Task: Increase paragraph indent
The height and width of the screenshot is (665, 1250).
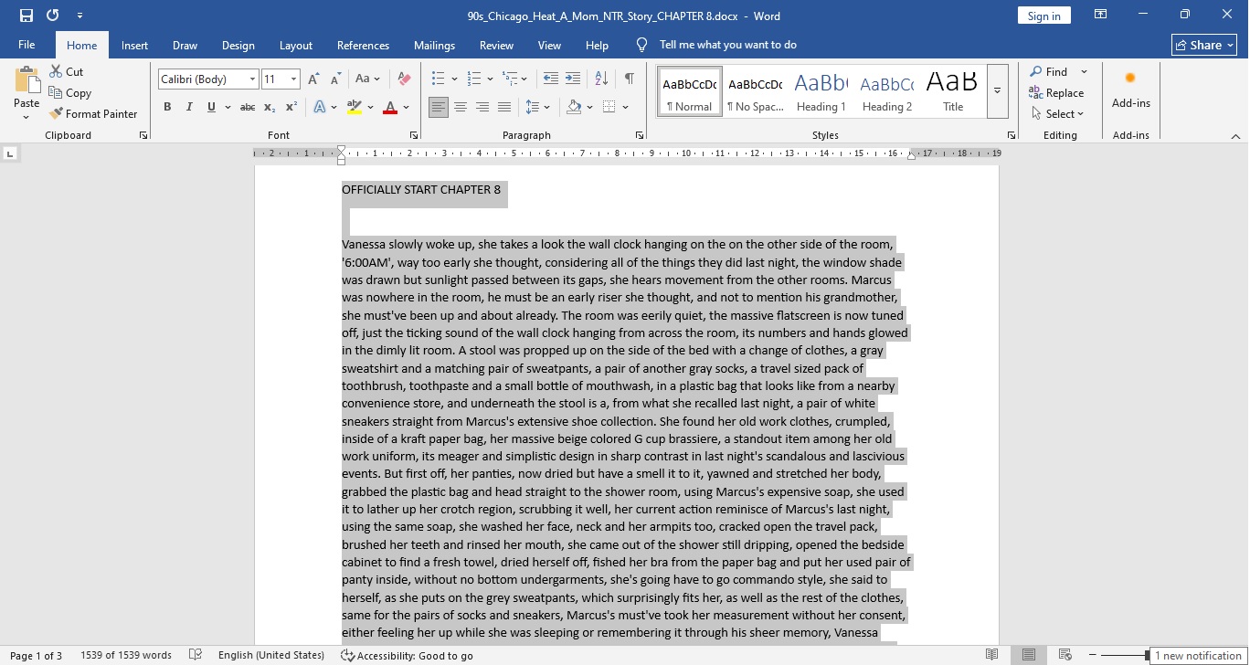Action: point(573,79)
